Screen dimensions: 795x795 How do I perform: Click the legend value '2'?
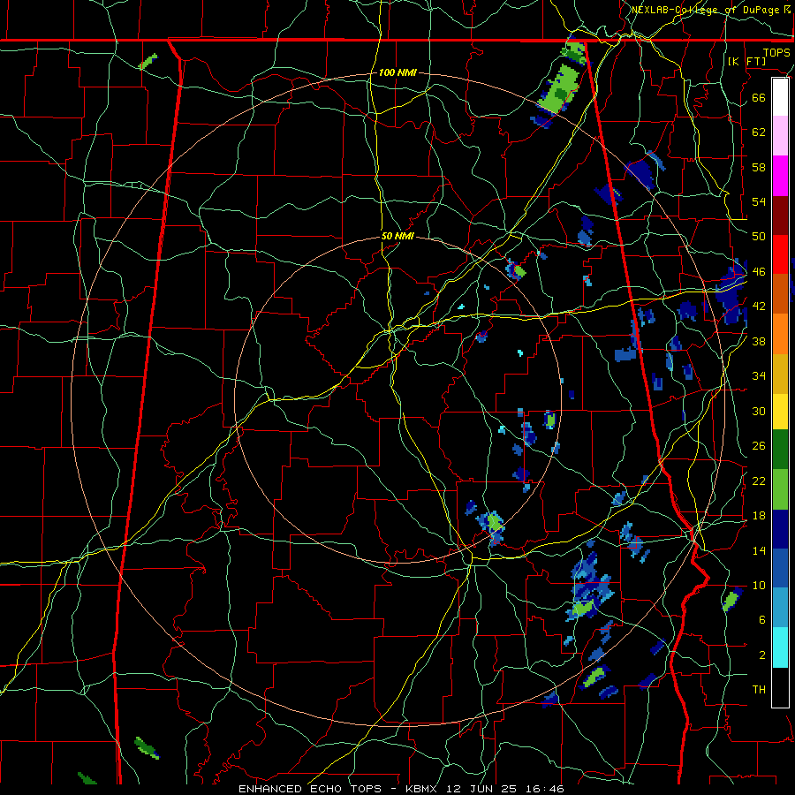coord(761,655)
